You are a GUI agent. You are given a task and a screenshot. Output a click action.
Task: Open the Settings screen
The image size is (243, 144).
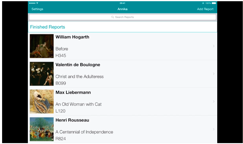37,9
